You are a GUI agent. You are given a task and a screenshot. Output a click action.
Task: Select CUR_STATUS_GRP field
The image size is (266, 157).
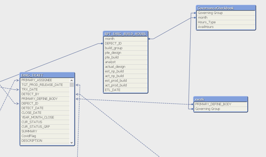[x=45, y=127]
